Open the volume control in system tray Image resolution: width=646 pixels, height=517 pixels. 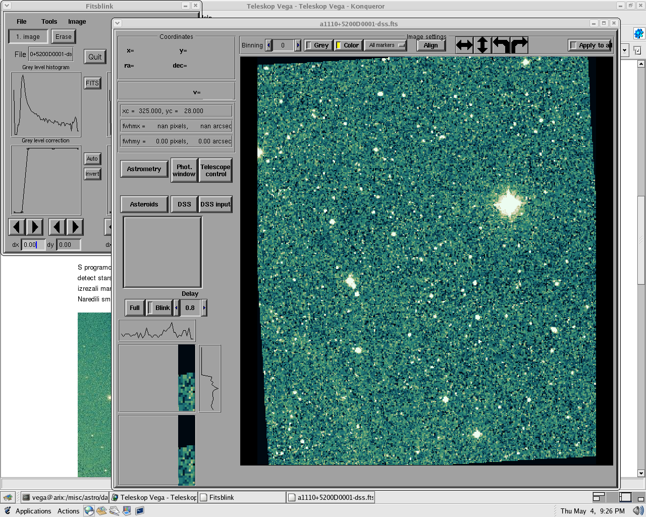click(638, 511)
